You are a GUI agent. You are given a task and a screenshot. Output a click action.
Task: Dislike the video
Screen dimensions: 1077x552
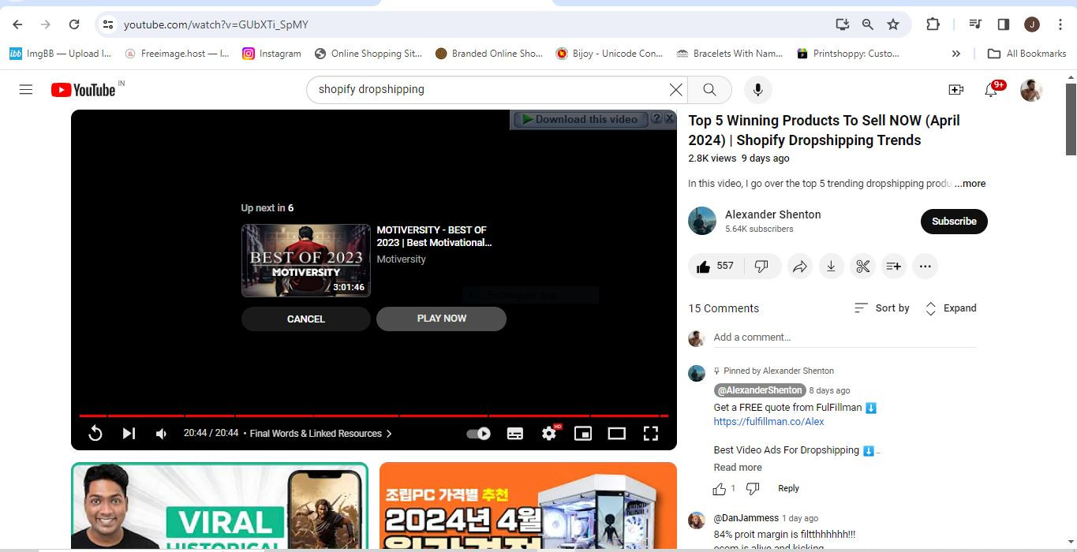click(761, 267)
